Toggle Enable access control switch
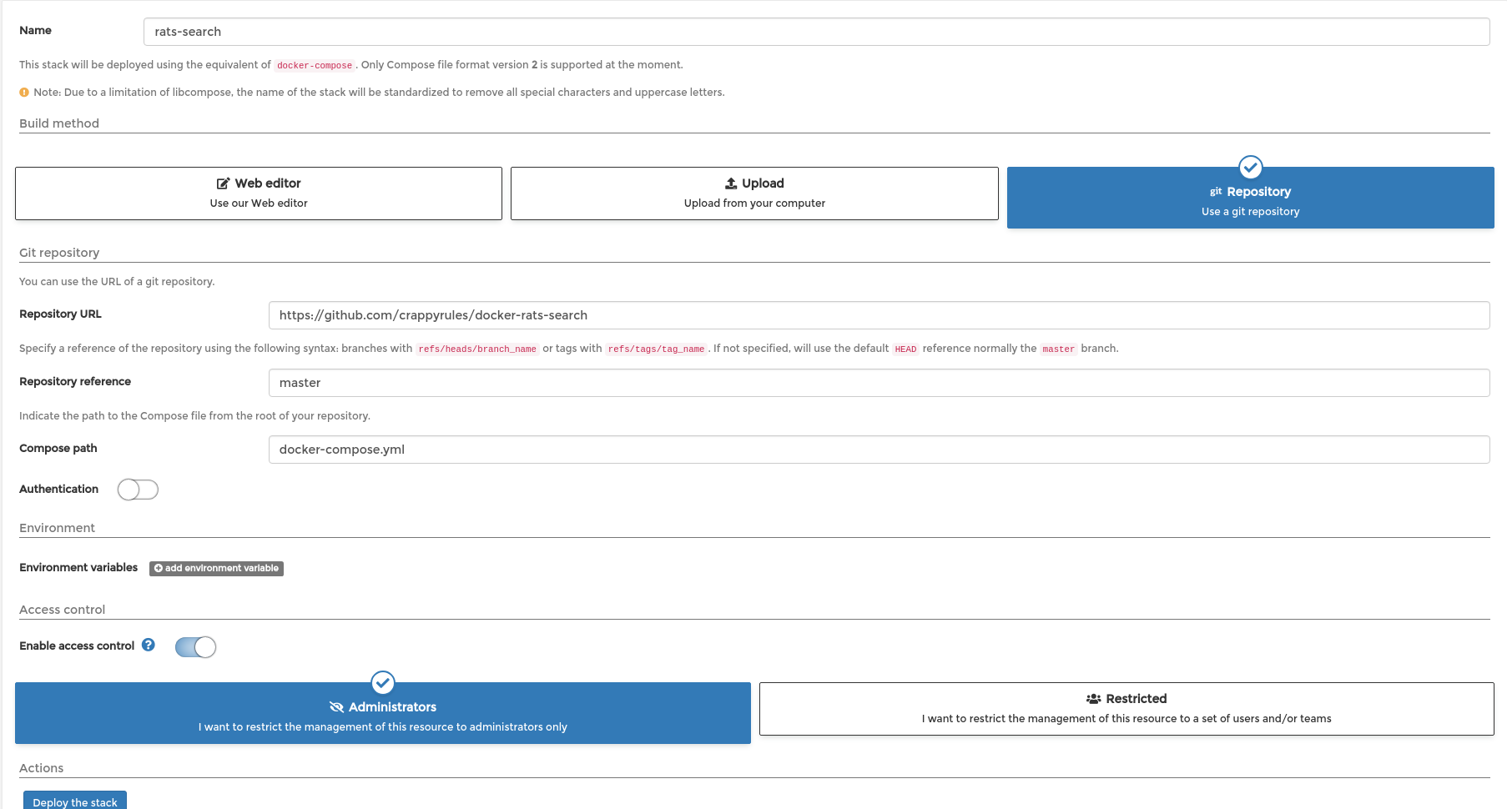This screenshot has height=809, width=1507. tap(195, 647)
